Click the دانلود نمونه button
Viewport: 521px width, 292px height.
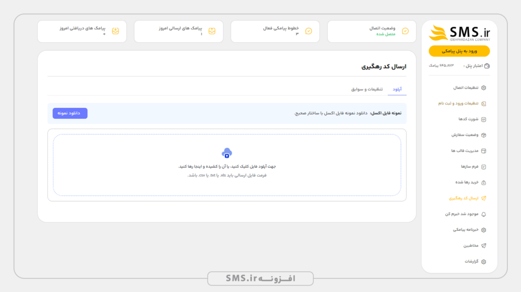[x=70, y=113]
